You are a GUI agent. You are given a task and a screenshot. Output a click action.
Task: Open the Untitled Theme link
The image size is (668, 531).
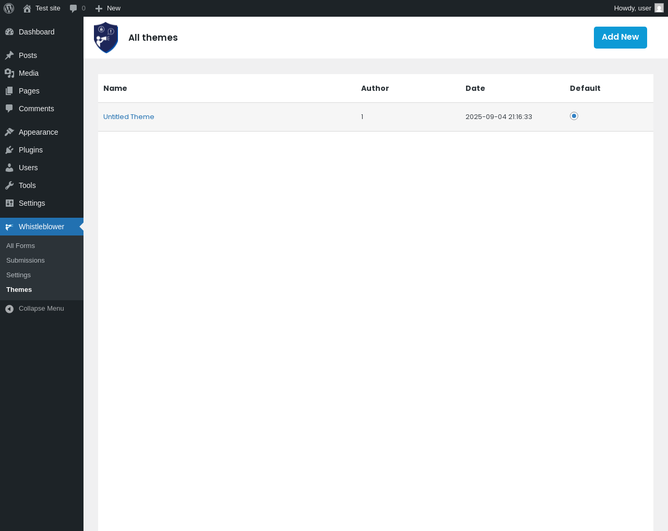pyautogui.click(x=129, y=117)
